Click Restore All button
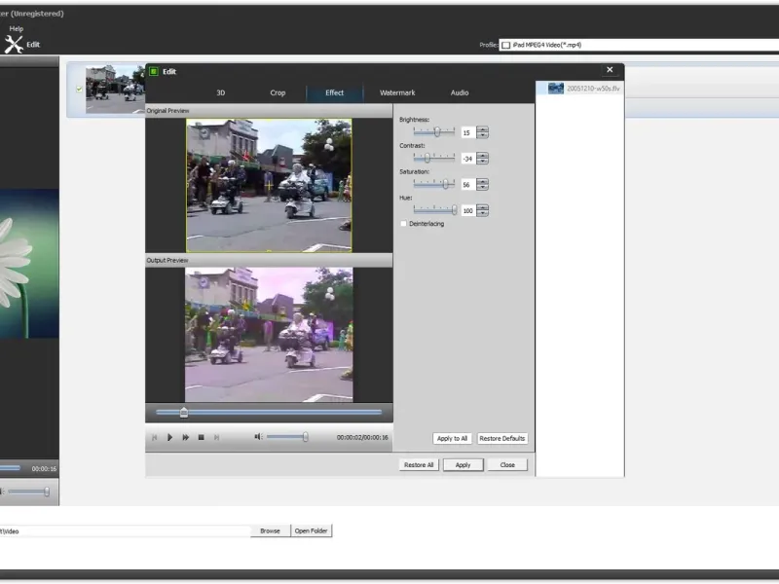Viewport: 779px width, 584px height. pos(419,465)
